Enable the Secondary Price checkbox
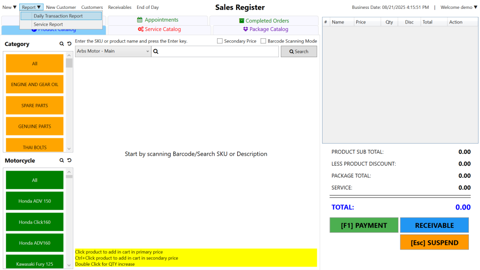The height and width of the screenshot is (270, 480). [x=220, y=41]
